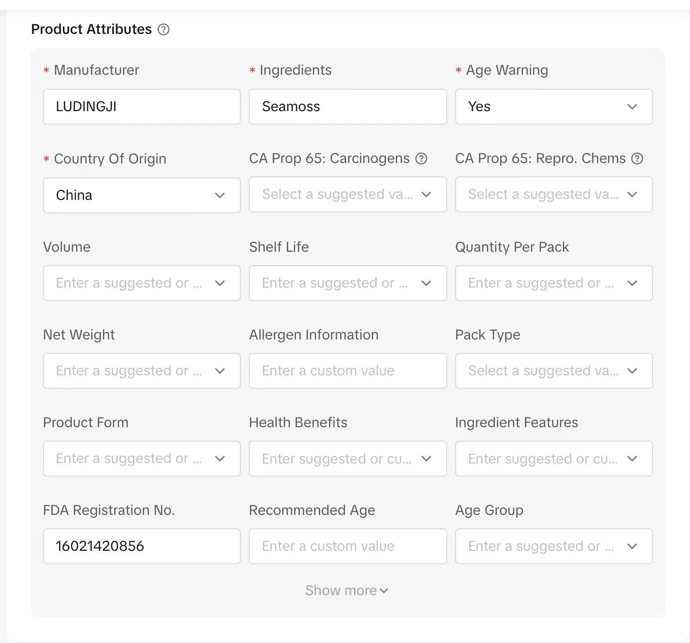Expand the CA Prop 65 Carcinogens dropdown
This screenshot has height=643, width=690.
347,194
